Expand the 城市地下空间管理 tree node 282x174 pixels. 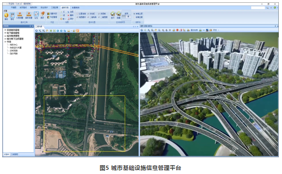click(5, 39)
